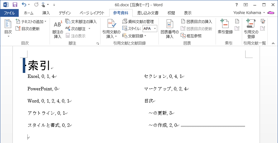Click the 目次 index entry in document

(149, 101)
